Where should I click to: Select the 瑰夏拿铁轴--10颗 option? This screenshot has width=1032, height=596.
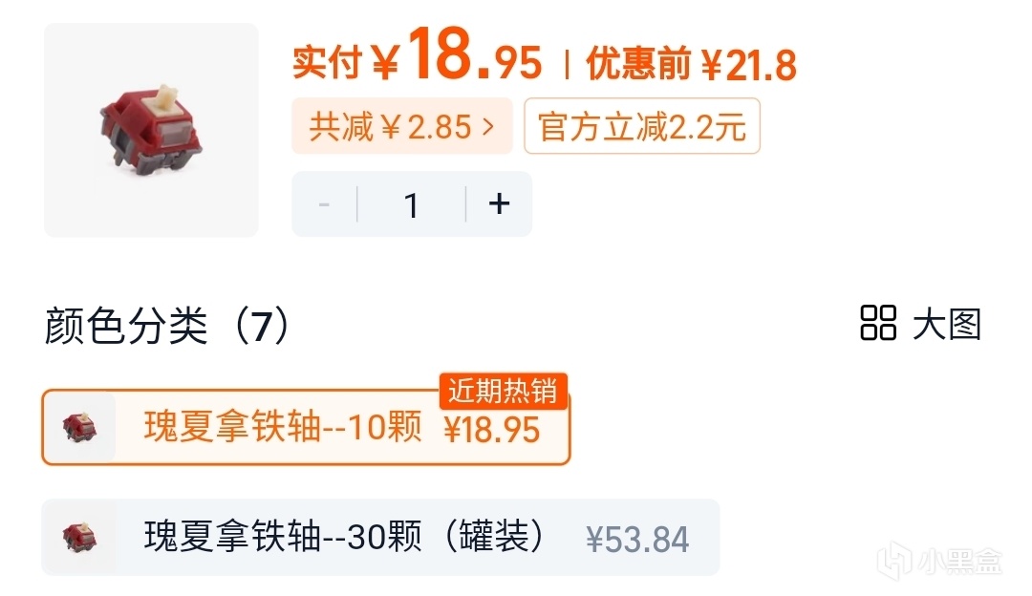[283, 429]
